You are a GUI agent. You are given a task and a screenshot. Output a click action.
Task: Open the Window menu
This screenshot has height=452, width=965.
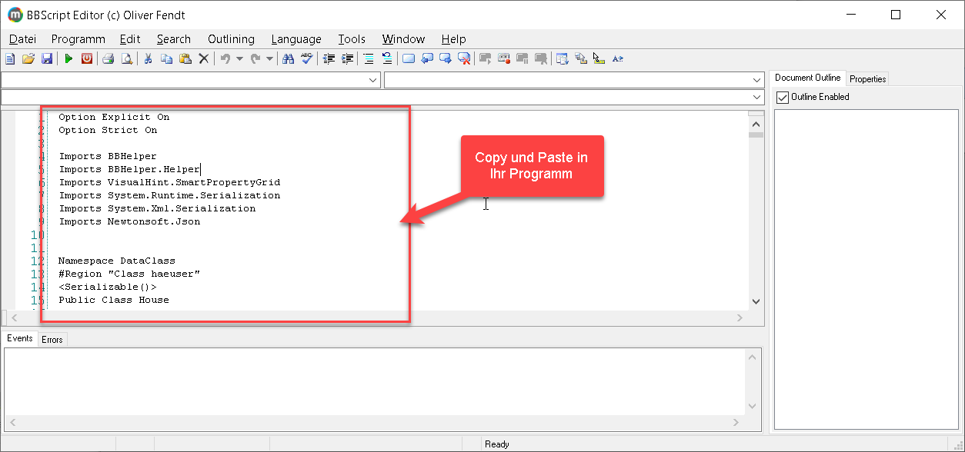403,38
